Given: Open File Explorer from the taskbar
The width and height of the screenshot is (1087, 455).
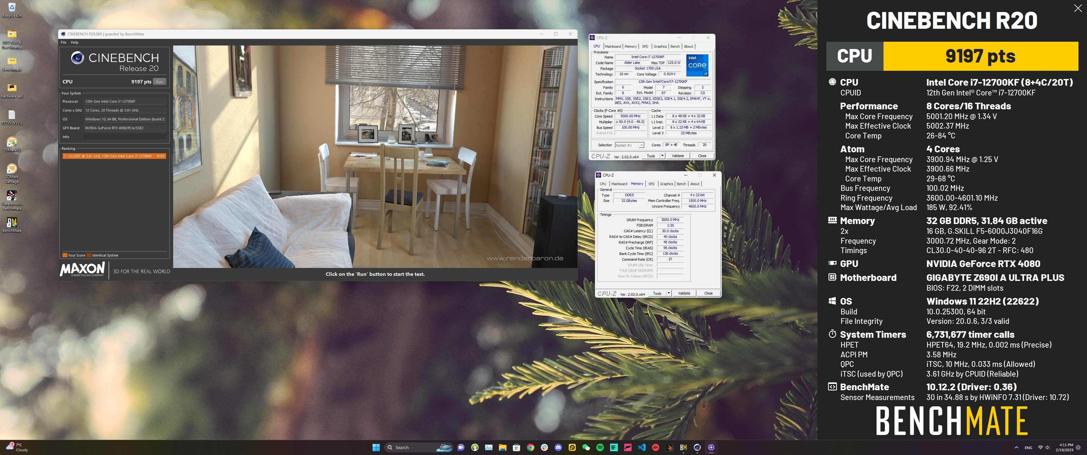Looking at the screenshot, I should (x=502, y=447).
